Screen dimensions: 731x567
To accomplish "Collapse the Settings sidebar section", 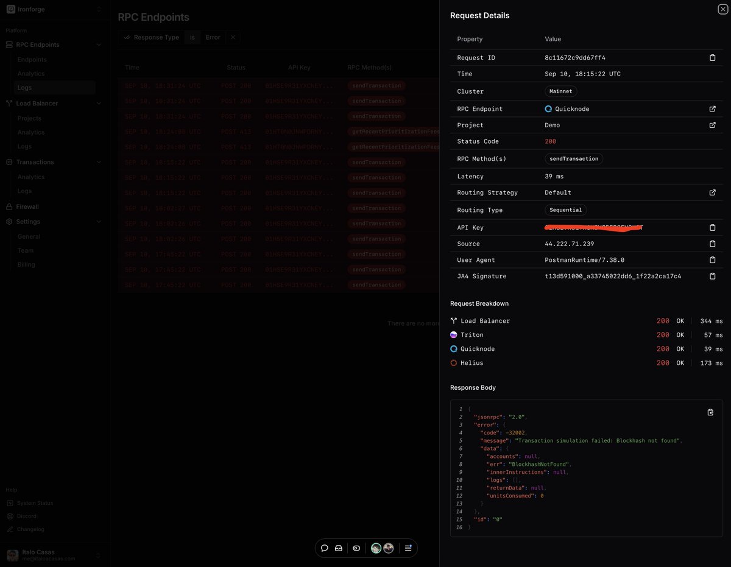I will [99, 222].
